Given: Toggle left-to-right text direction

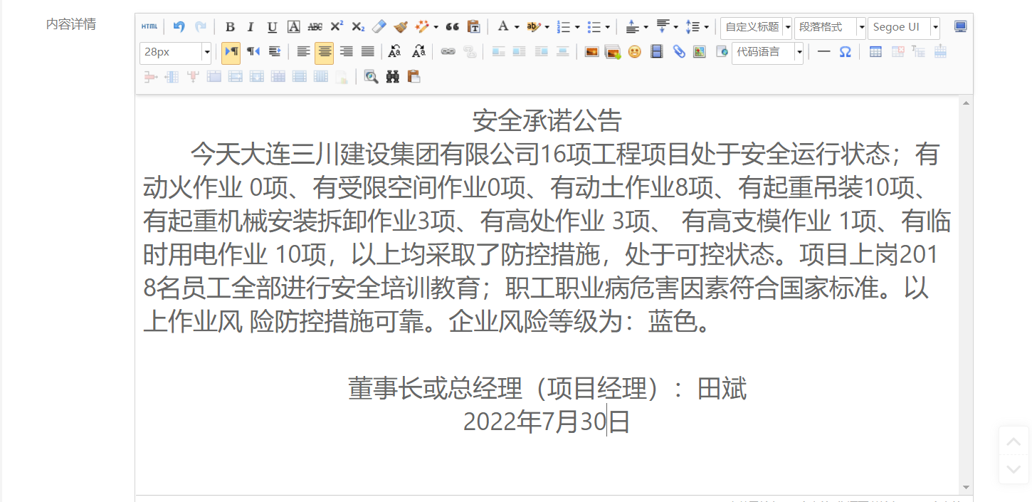Looking at the screenshot, I should click(x=231, y=51).
